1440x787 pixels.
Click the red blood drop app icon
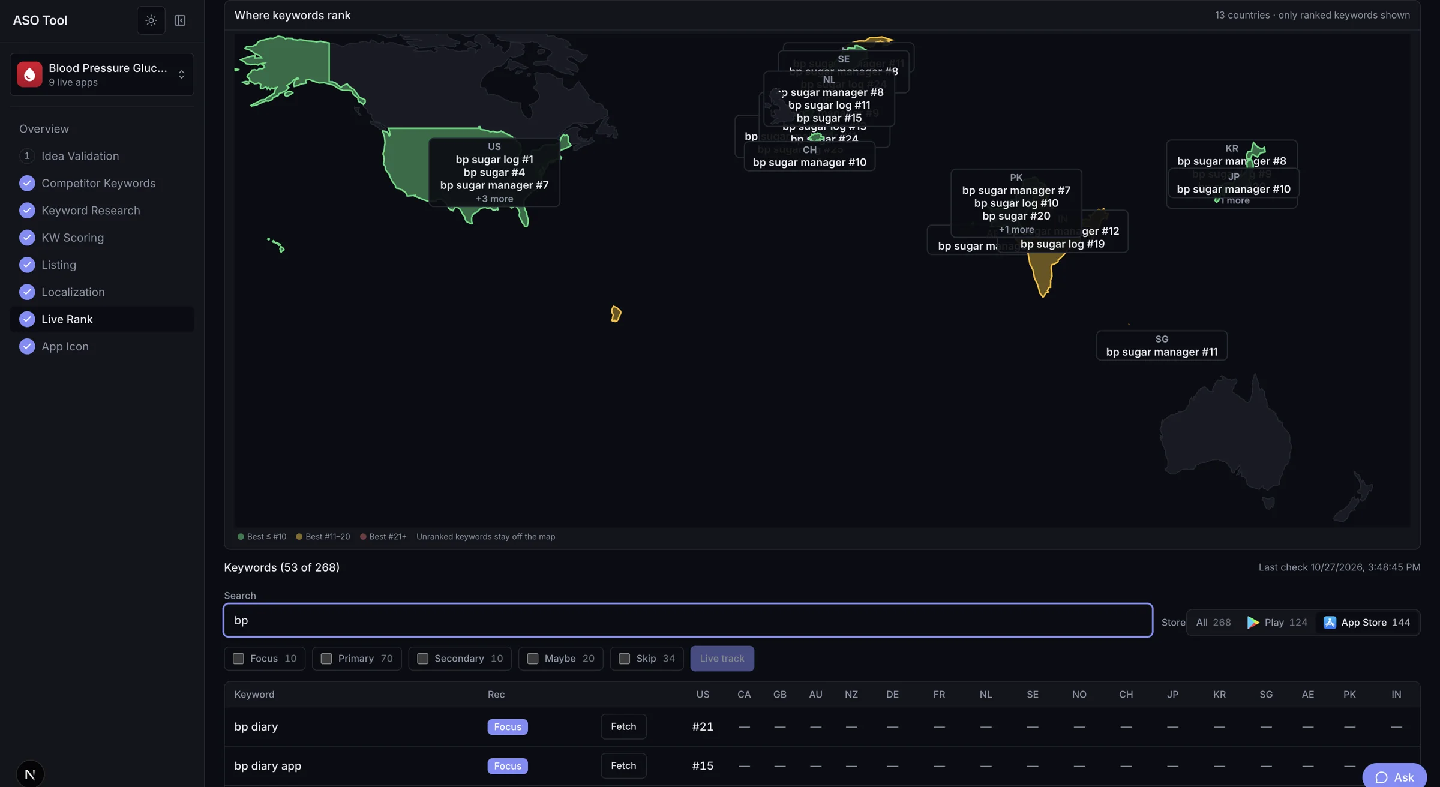[x=29, y=74]
